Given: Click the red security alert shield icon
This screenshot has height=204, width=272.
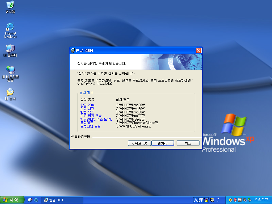Looking at the screenshot, I should point(235,200).
